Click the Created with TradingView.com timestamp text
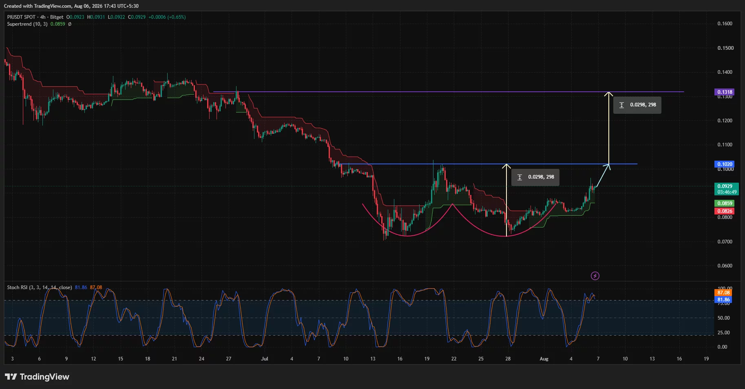Image resolution: width=745 pixels, height=389 pixels. point(71,6)
